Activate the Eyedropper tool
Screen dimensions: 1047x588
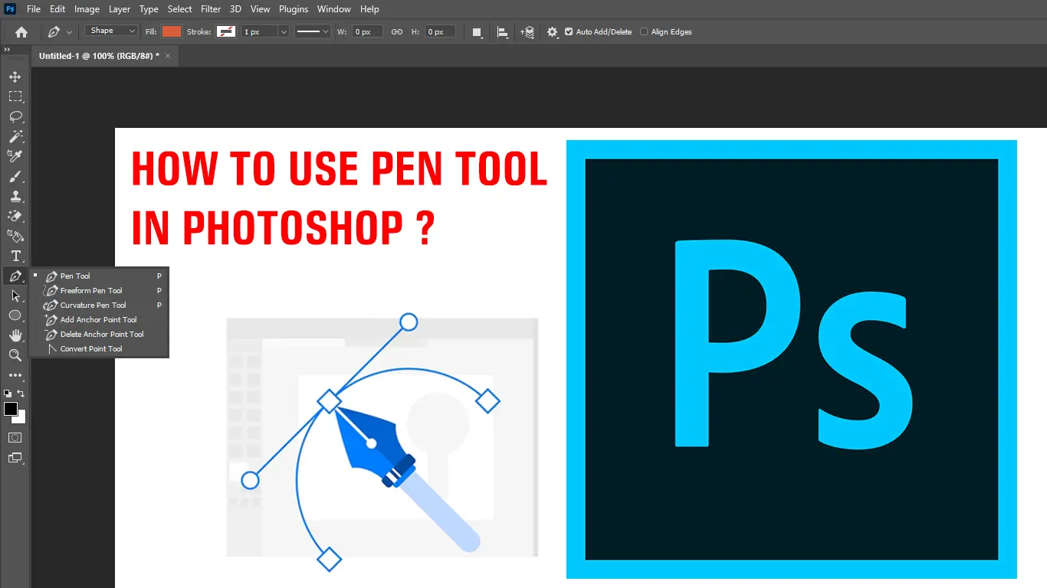(15, 156)
